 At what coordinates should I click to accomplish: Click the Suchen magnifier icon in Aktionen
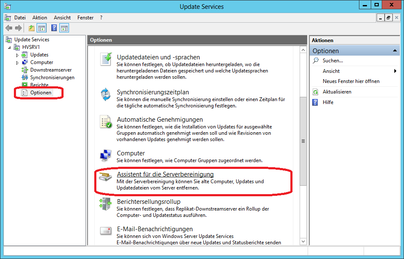[x=315, y=61]
